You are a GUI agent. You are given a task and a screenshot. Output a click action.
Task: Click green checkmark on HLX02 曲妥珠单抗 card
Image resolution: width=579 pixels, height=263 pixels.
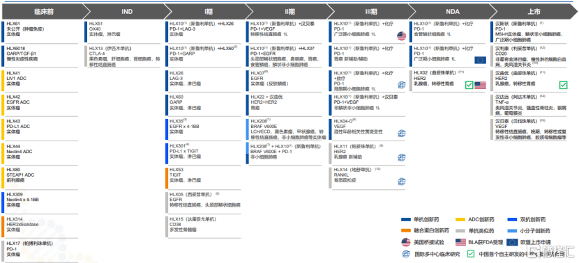pyautogui.click(x=469, y=85)
